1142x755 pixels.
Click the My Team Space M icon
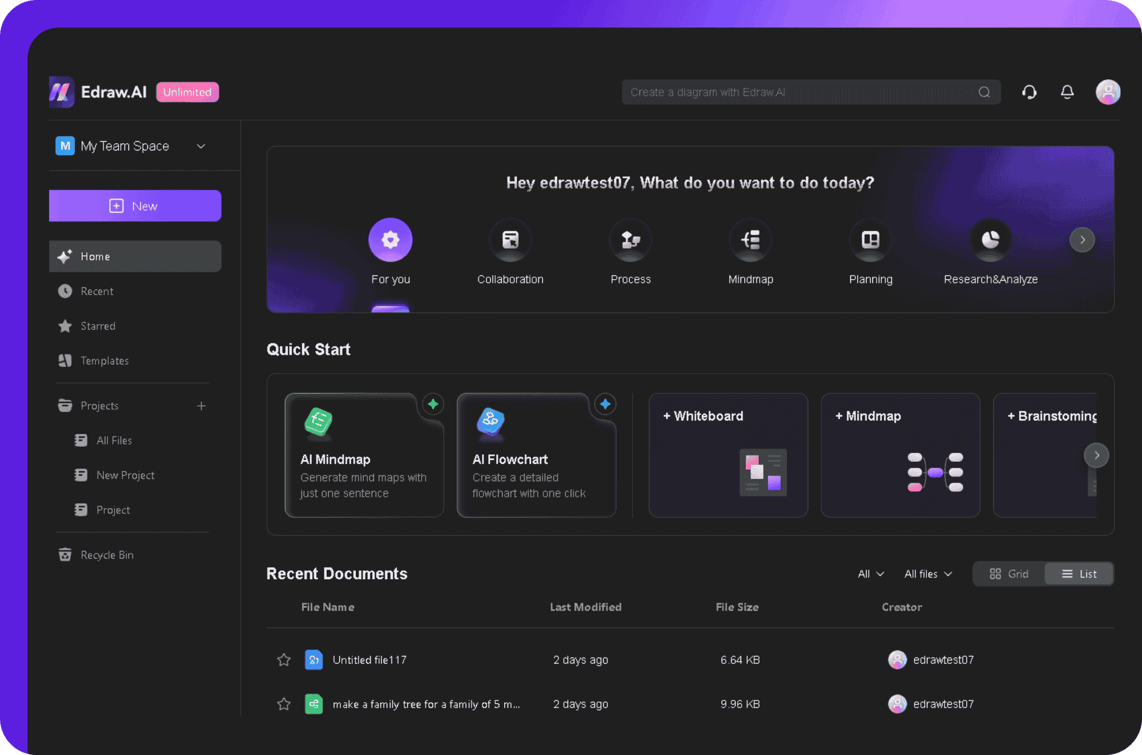click(x=65, y=146)
